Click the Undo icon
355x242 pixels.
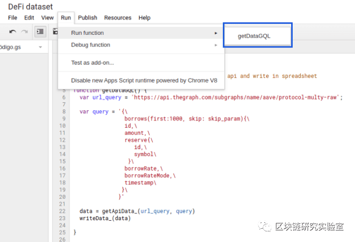(x=13, y=31)
